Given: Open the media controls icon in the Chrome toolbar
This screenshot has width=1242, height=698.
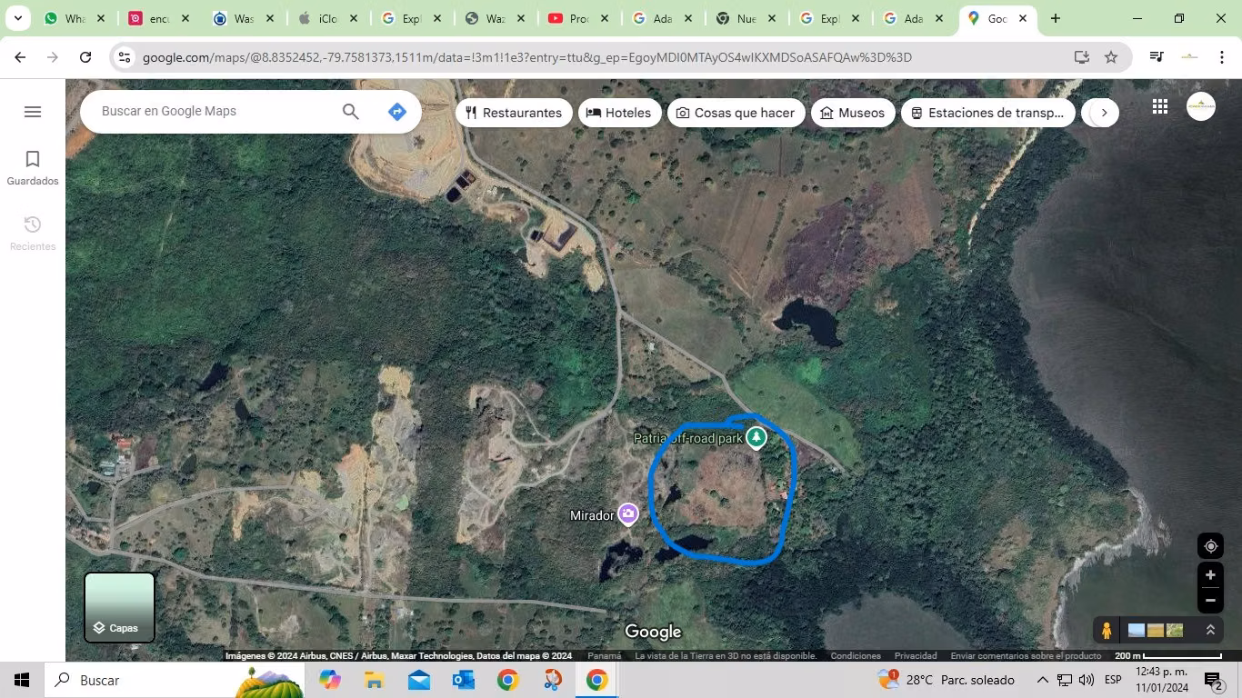Looking at the screenshot, I should (1157, 57).
